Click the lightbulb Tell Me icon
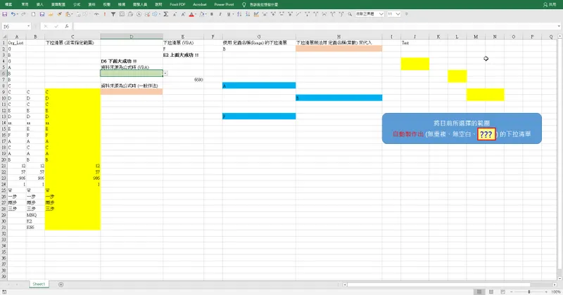The width and height of the screenshot is (563, 295). [x=243, y=4]
